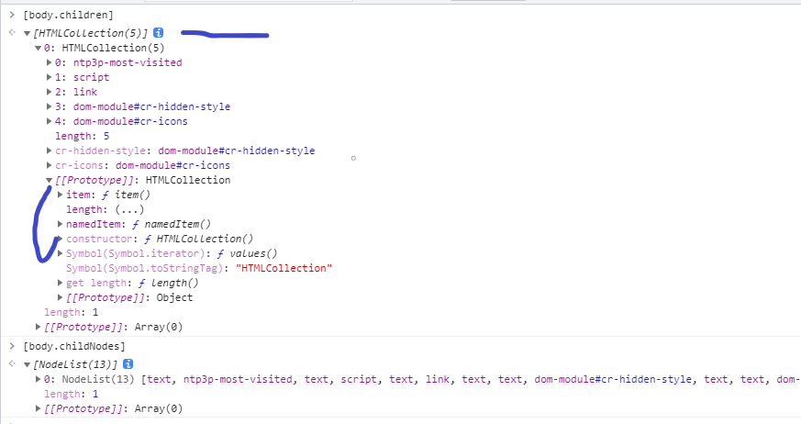This screenshot has width=801, height=424.
Task: Expand cr-icons named property
Action: [49, 165]
